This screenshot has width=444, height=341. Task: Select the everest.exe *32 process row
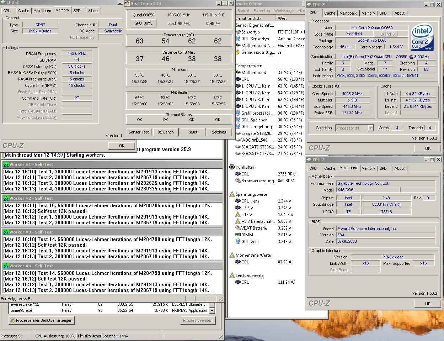coord(109,304)
